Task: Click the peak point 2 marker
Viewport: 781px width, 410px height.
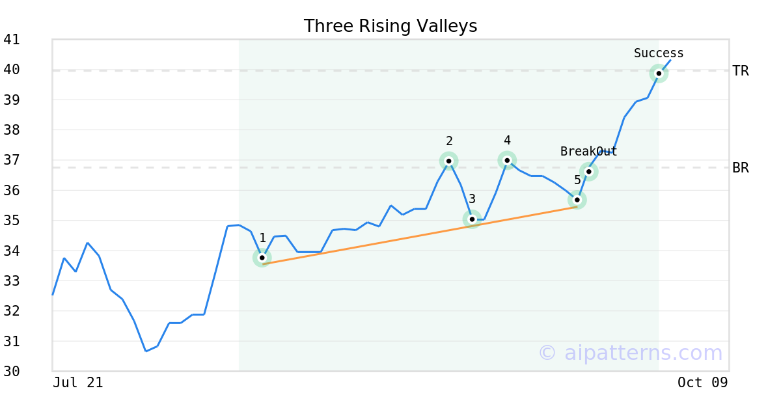Action: point(448,161)
